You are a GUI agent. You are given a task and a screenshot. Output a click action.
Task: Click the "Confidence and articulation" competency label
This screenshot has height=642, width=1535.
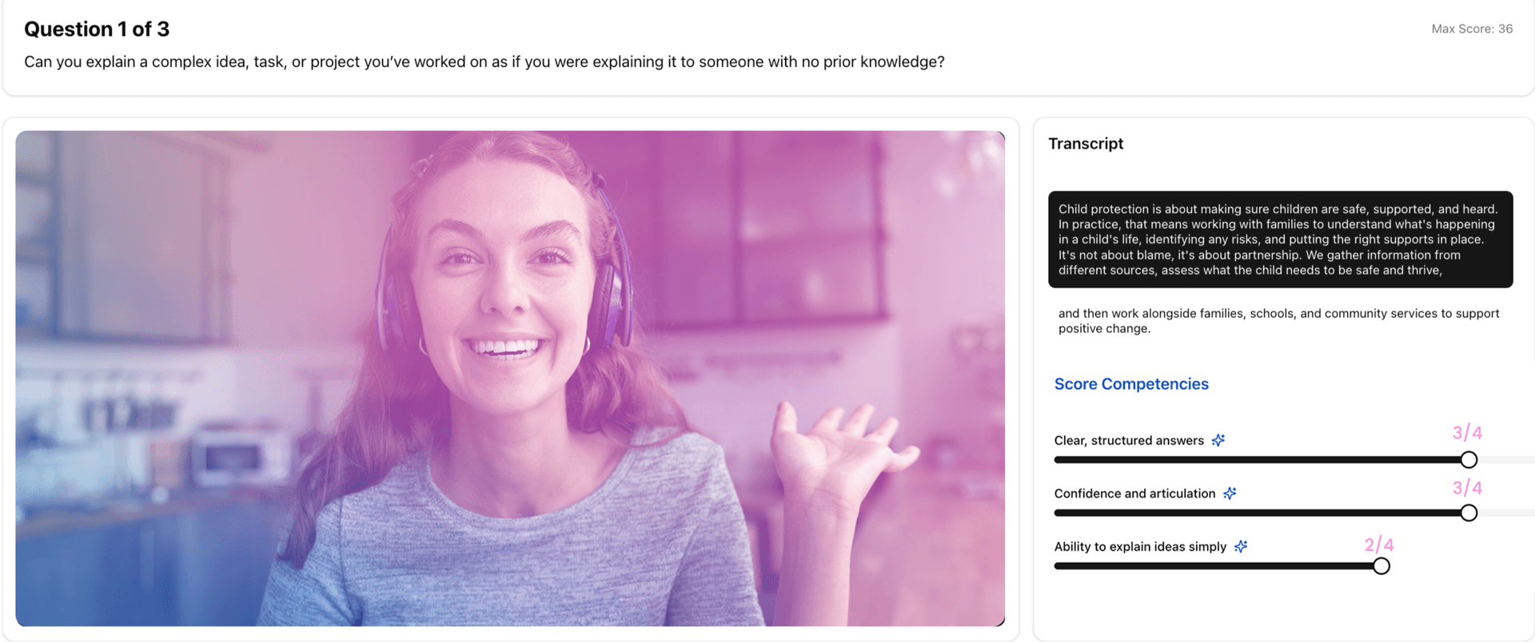point(1134,493)
